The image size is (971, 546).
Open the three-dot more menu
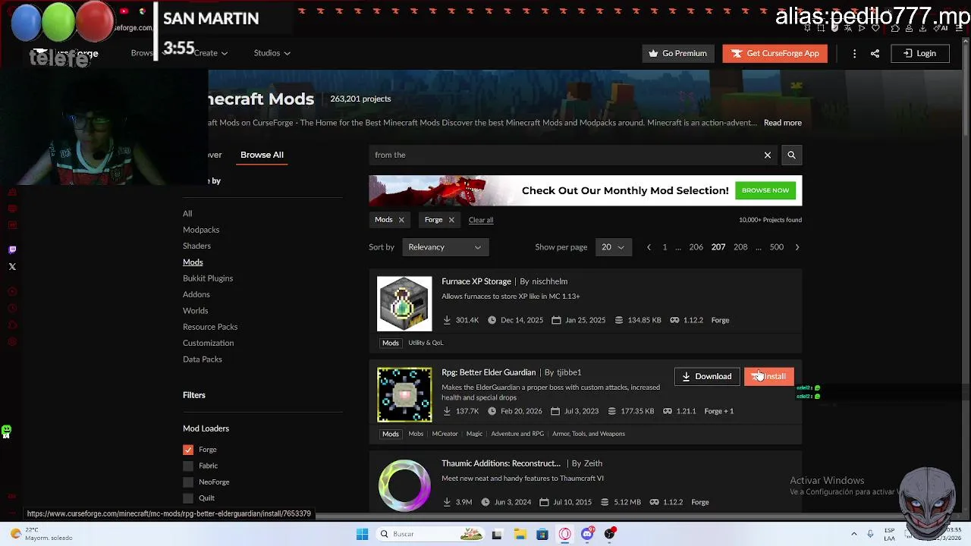point(854,53)
